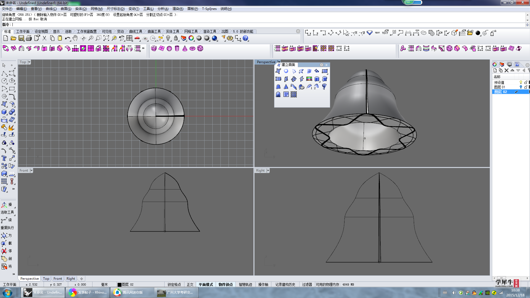Open the 曲面(S) menu
The width and height of the screenshot is (530, 298).
66,9
